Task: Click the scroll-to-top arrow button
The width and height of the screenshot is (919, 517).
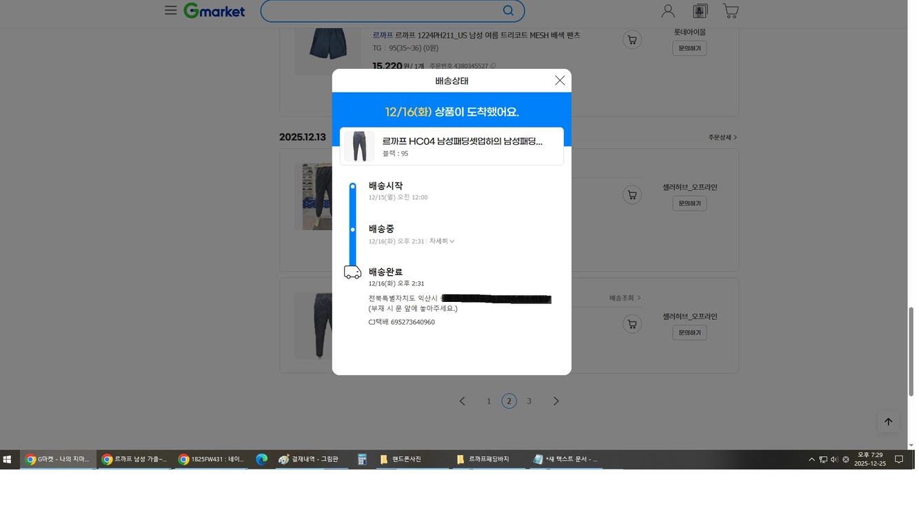Action: pyautogui.click(x=888, y=422)
